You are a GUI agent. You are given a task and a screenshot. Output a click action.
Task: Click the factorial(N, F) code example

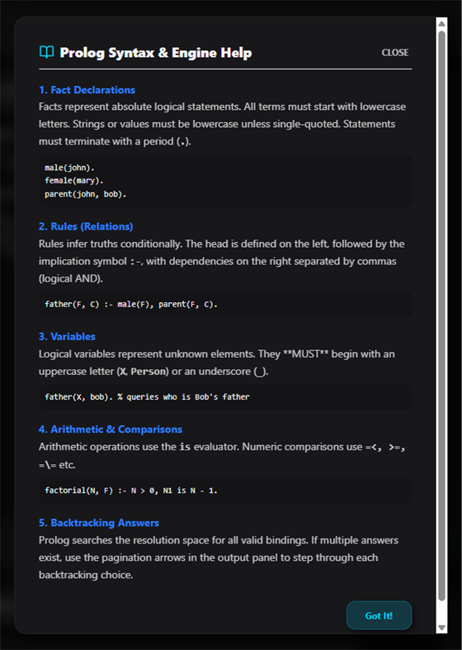coord(225,491)
